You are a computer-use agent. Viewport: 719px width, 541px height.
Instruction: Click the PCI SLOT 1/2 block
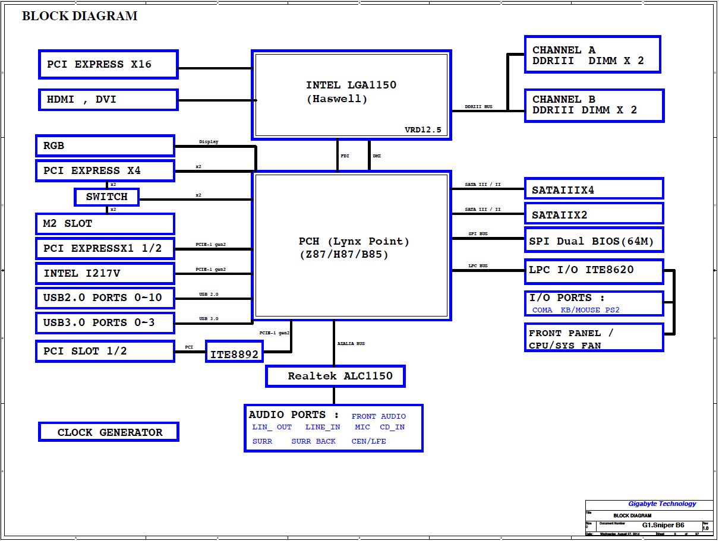coord(105,351)
